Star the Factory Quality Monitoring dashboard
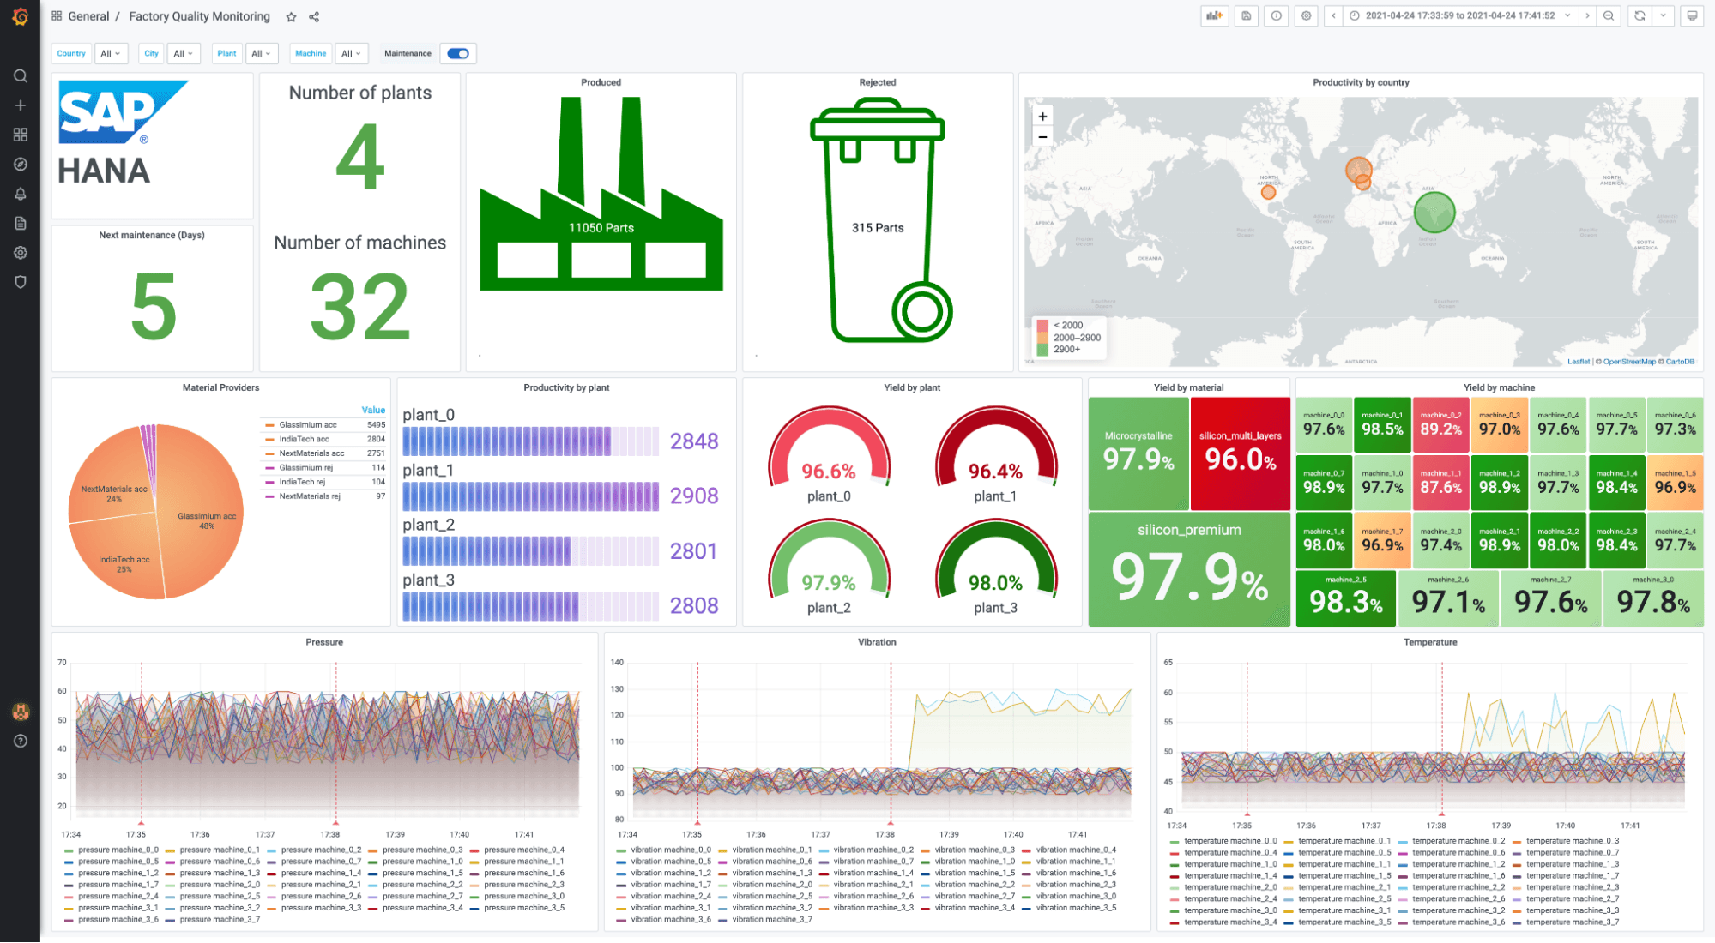1715x943 pixels. [291, 16]
